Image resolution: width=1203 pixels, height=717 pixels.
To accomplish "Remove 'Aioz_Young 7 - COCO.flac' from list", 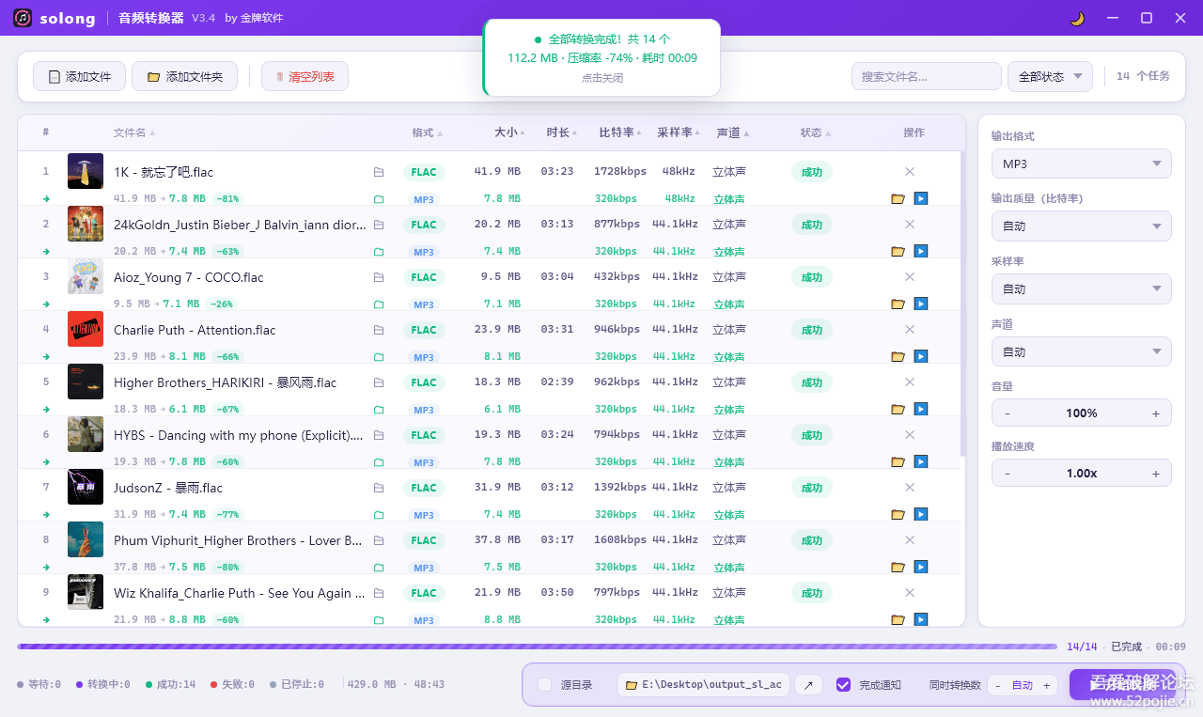I will 910,276.
